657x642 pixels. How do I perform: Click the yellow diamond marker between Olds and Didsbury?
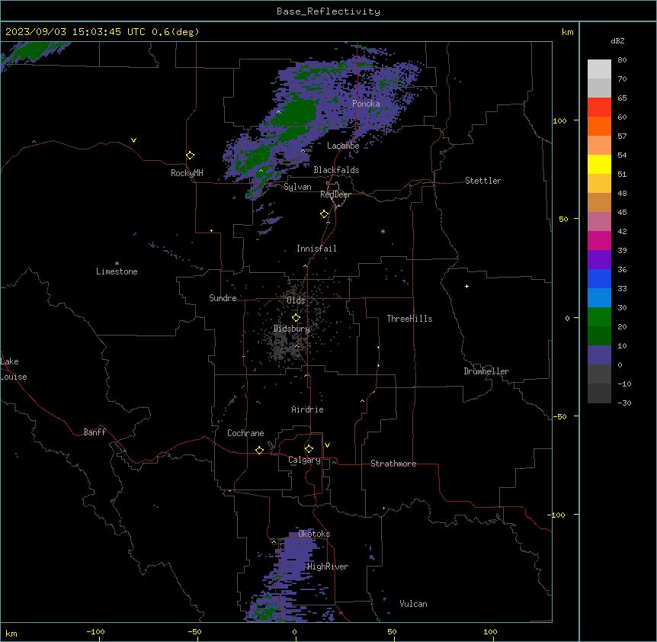click(x=296, y=318)
